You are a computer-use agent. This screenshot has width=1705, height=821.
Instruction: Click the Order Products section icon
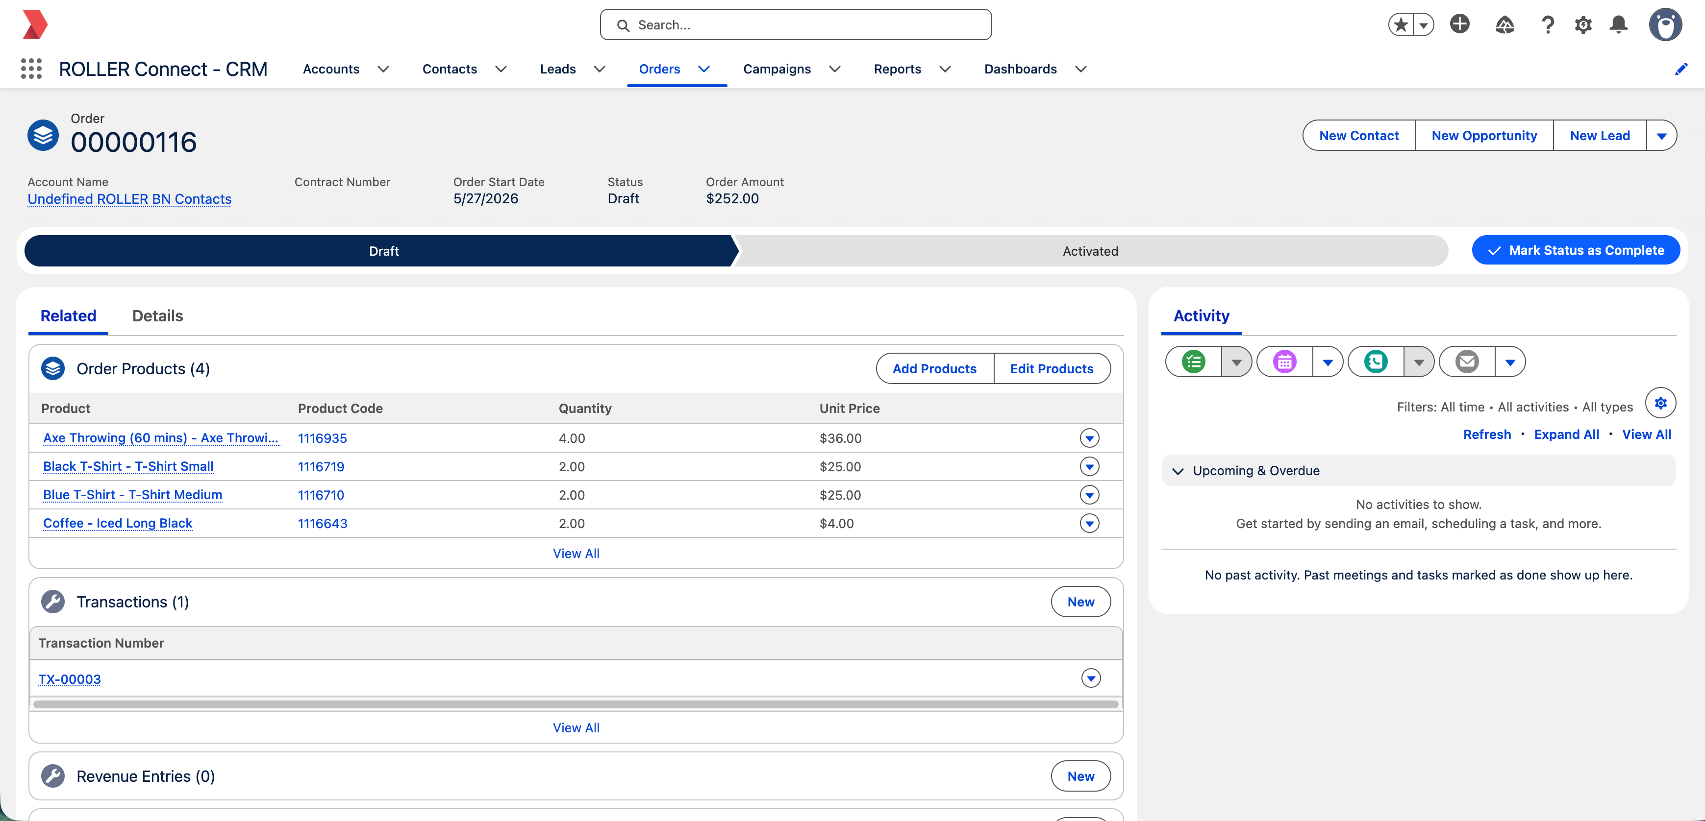coord(53,368)
